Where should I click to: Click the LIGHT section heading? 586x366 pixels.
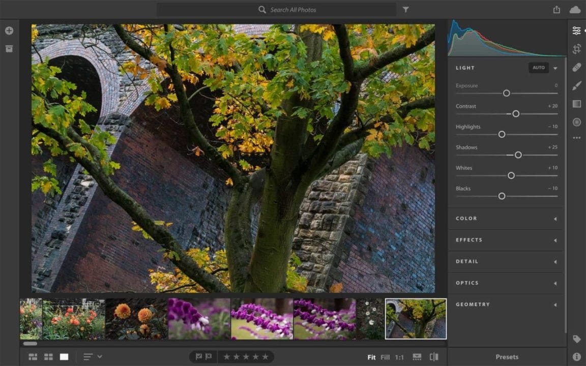pyautogui.click(x=465, y=68)
